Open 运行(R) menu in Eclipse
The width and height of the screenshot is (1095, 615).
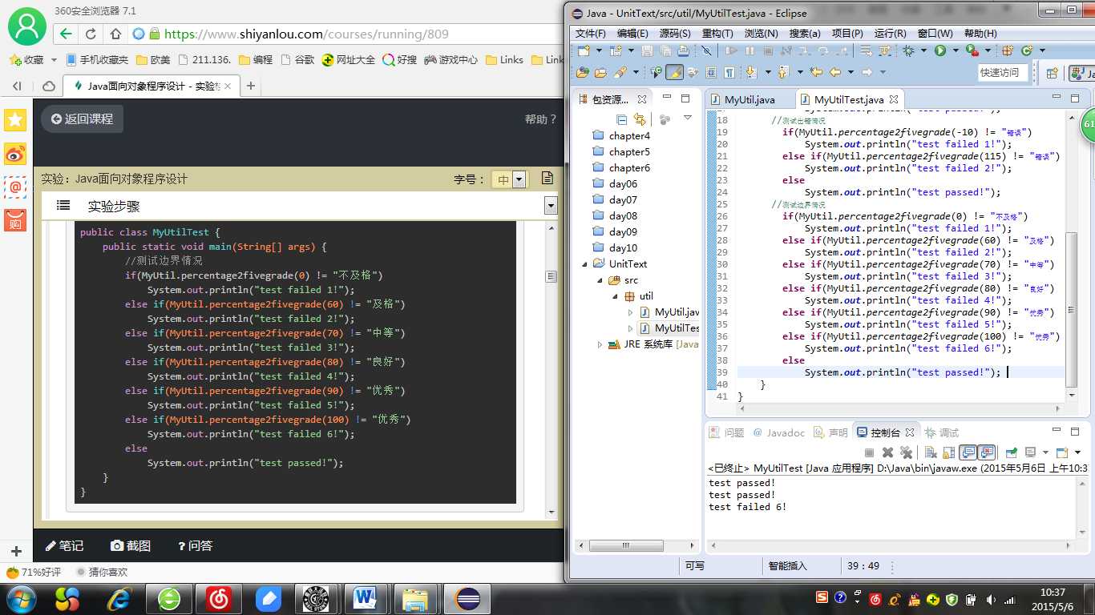pos(891,34)
